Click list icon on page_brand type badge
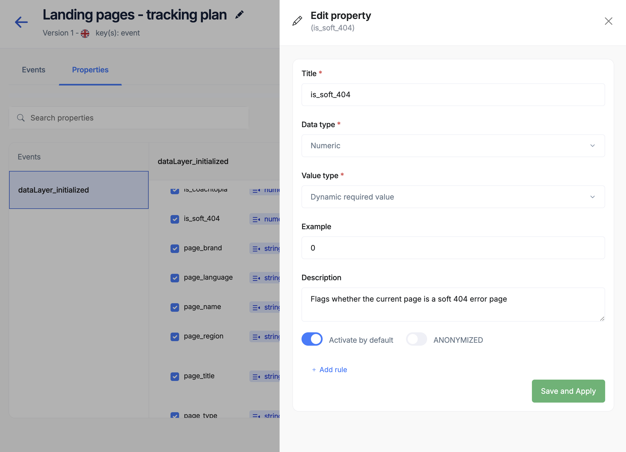Screen dimensions: 626x452 tap(256, 248)
